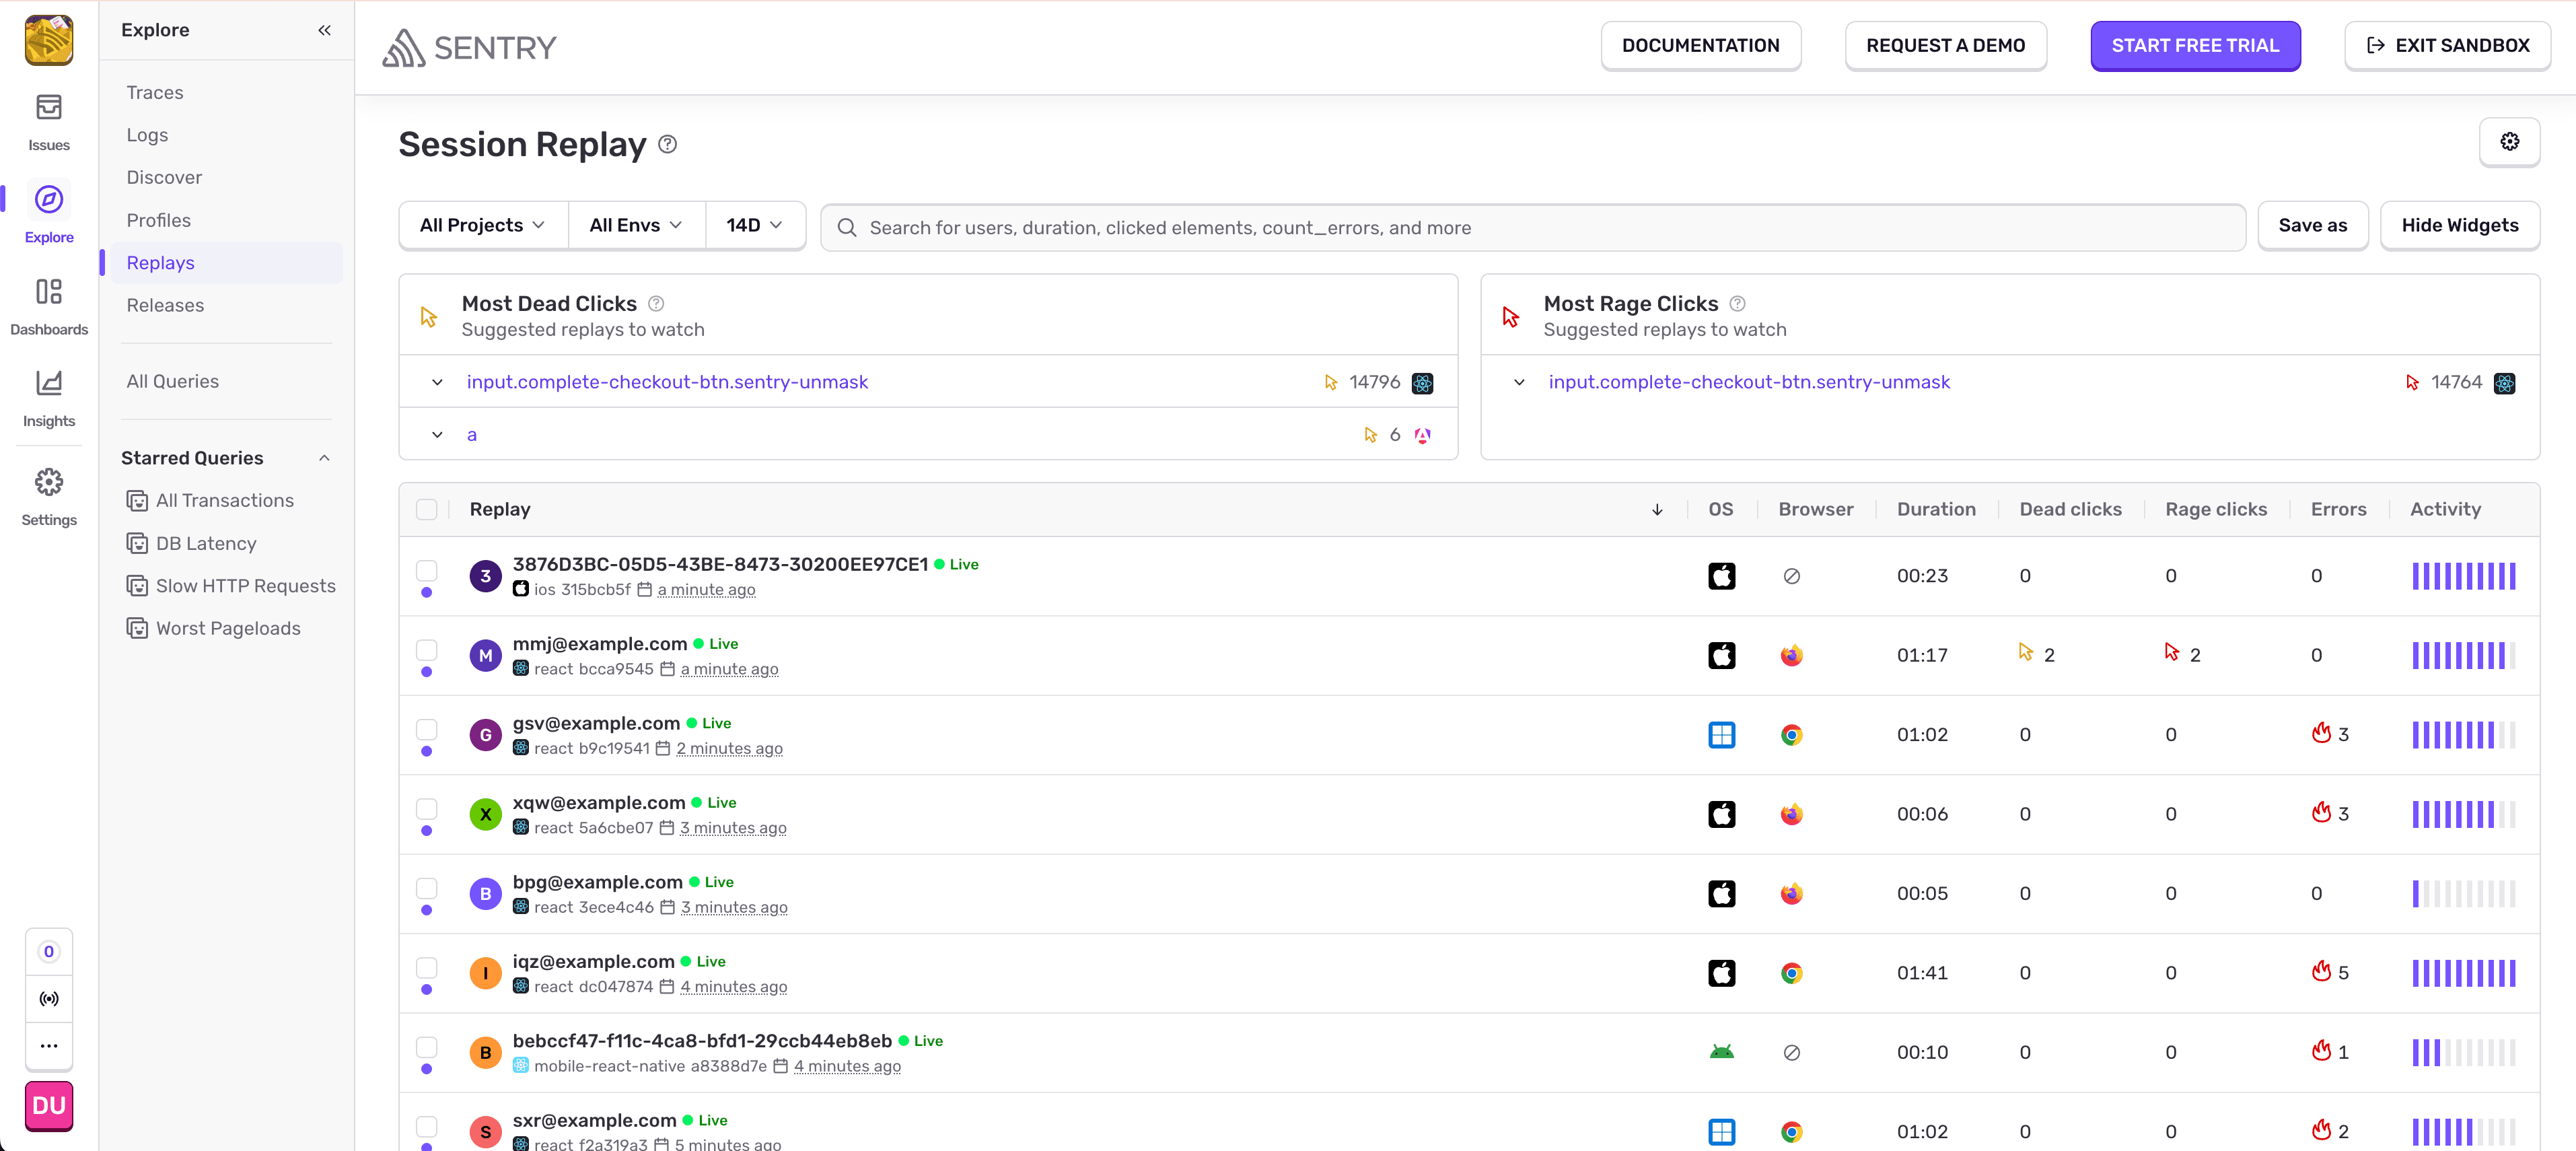Go to Traces in Explore menu

click(x=155, y=92)
